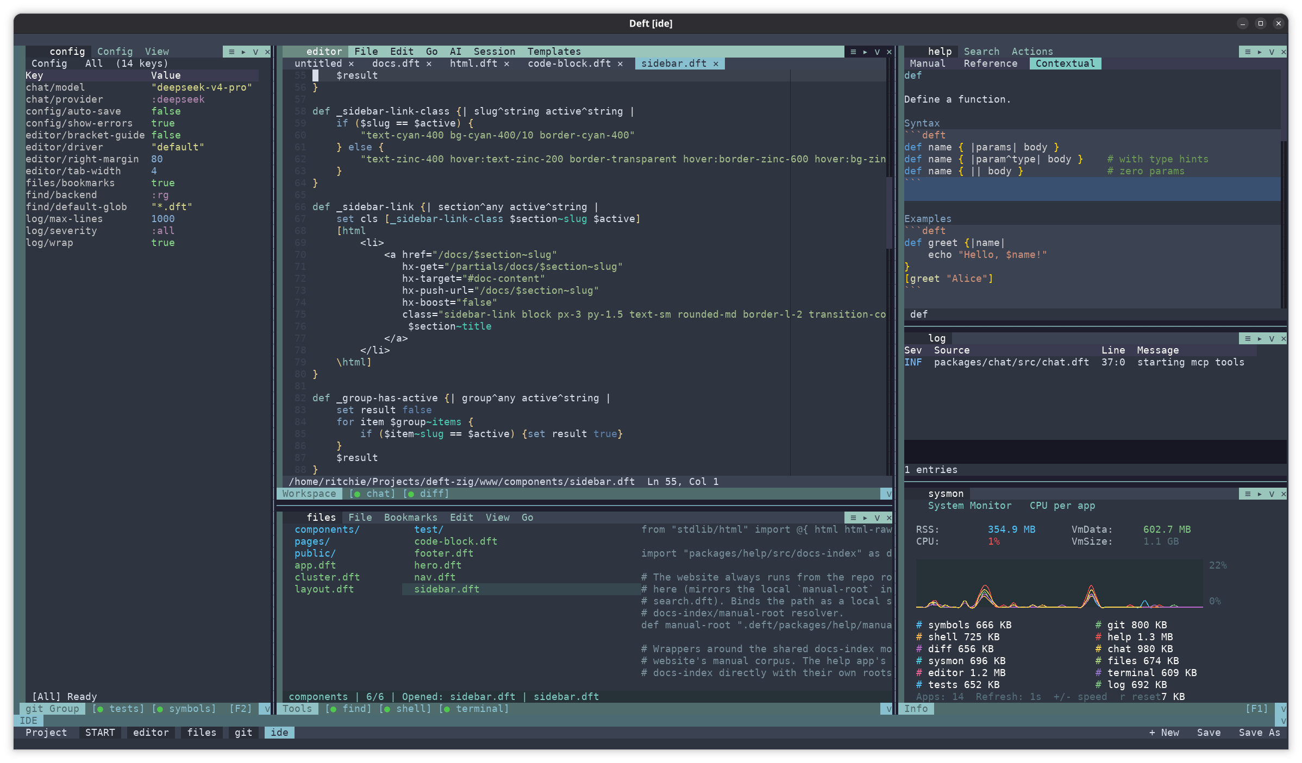Switch to the START workspace tab
The width and height of the screenshot is (1302, 763).
point(100,733)
